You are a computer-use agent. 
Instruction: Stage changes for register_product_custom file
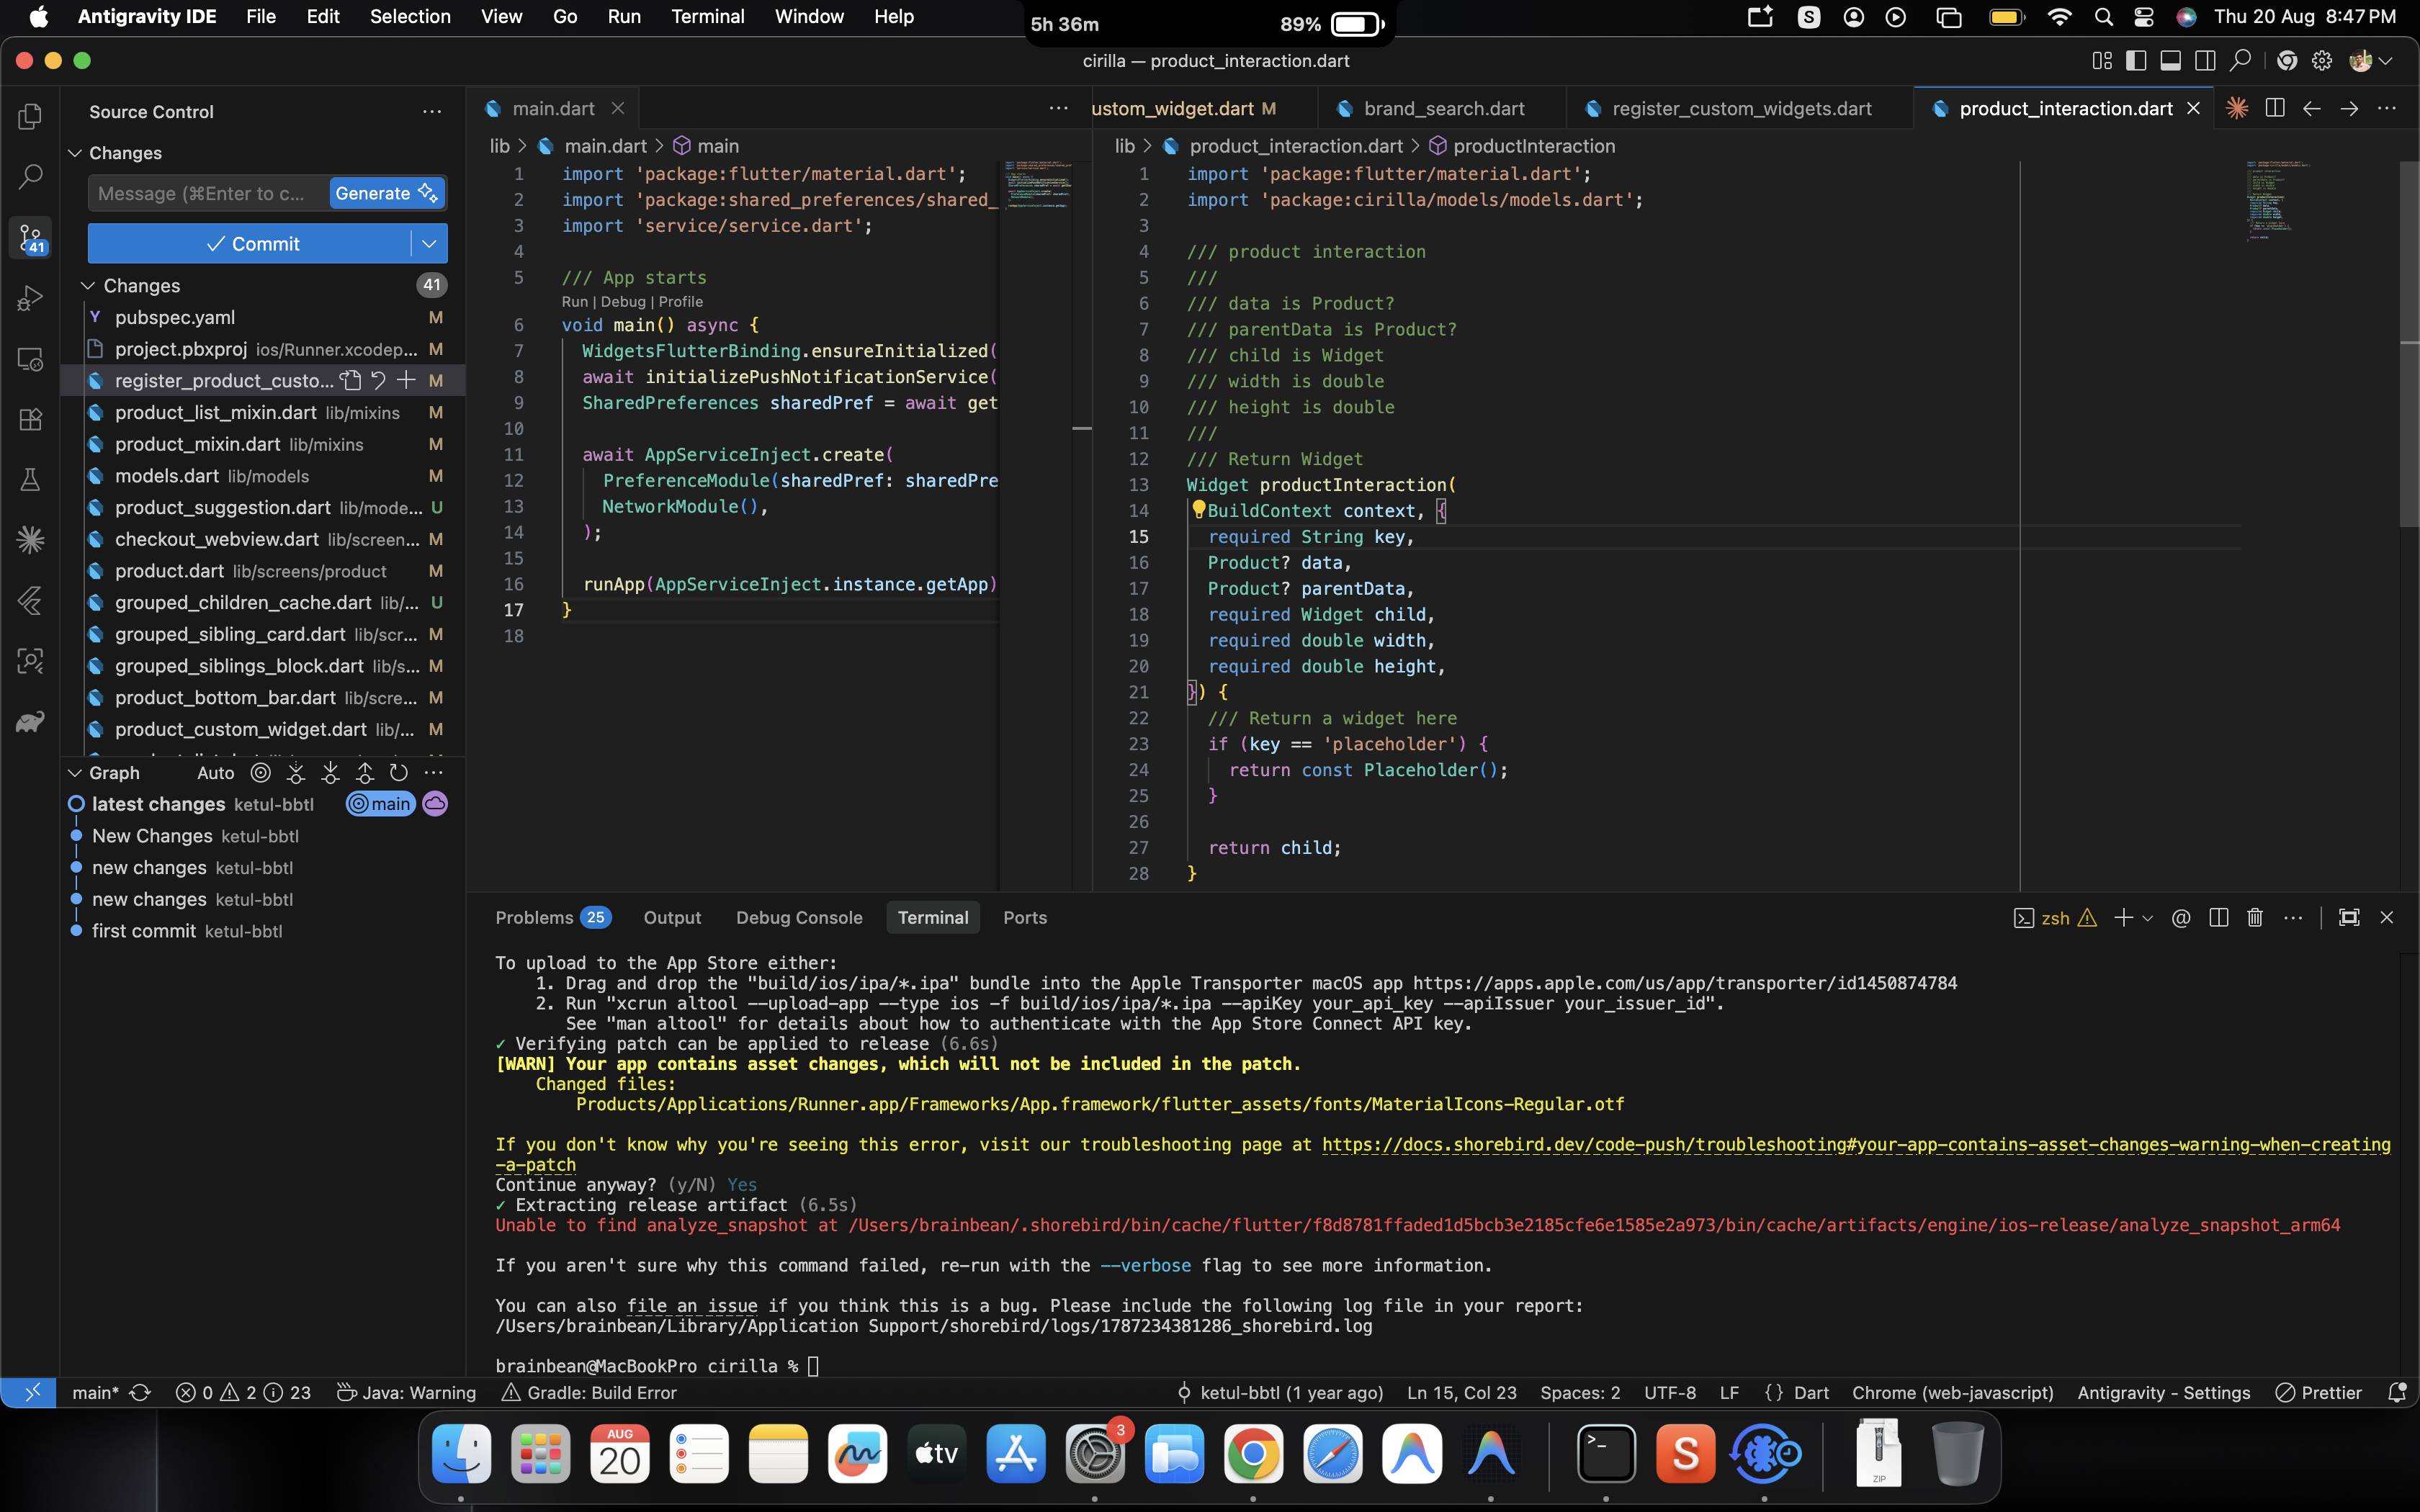coord(406,380)
